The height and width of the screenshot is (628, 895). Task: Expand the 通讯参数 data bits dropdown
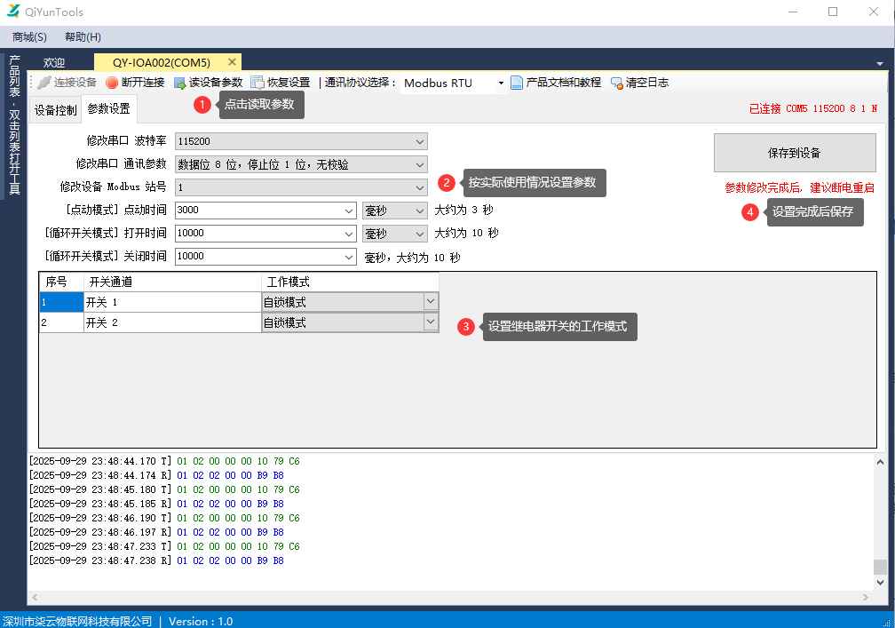click(419, 164)
